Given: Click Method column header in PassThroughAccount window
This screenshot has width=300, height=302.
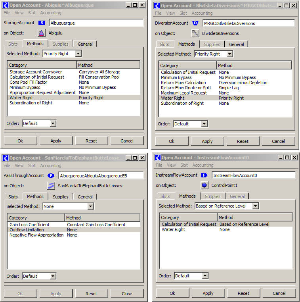Looking at the screenshot, I should [x=102, y=217].
